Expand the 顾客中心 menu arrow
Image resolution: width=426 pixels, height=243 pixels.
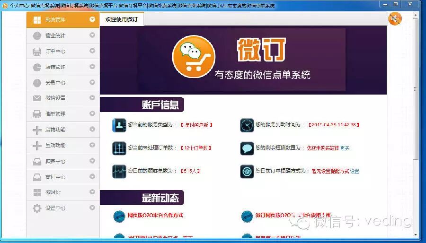(92, 161)
